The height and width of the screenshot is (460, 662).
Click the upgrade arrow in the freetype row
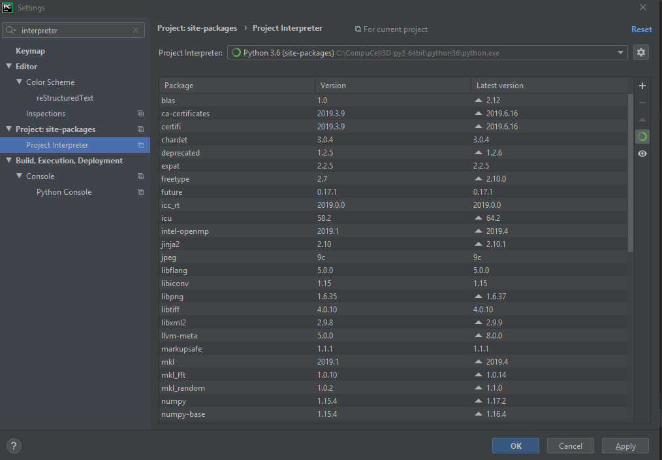[x=479, y=178]
